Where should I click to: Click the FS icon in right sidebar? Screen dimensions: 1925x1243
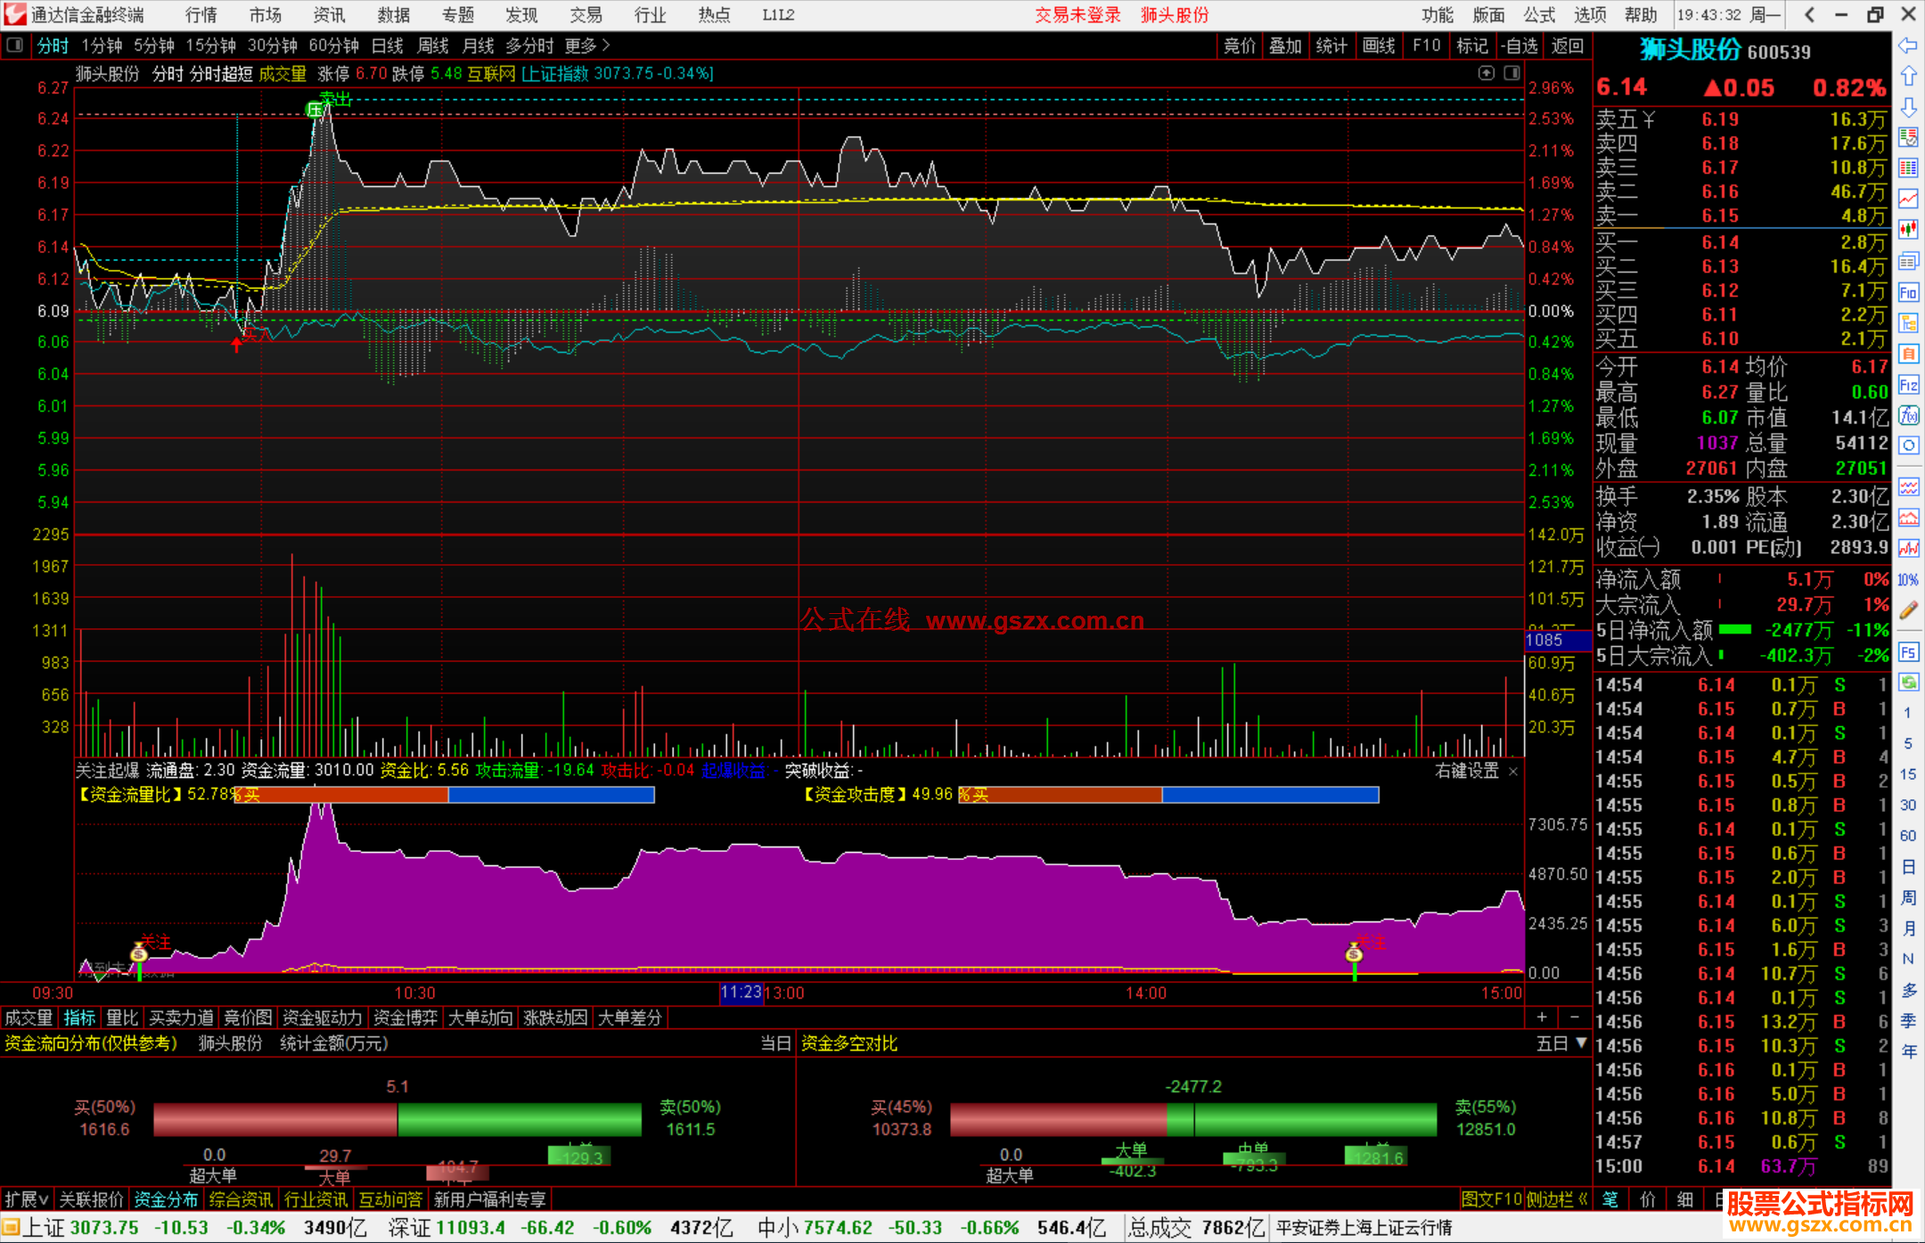1908,652
